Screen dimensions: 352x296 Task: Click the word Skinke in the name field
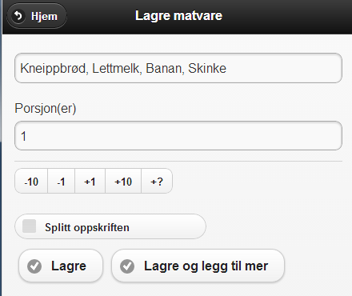[207, 68]
